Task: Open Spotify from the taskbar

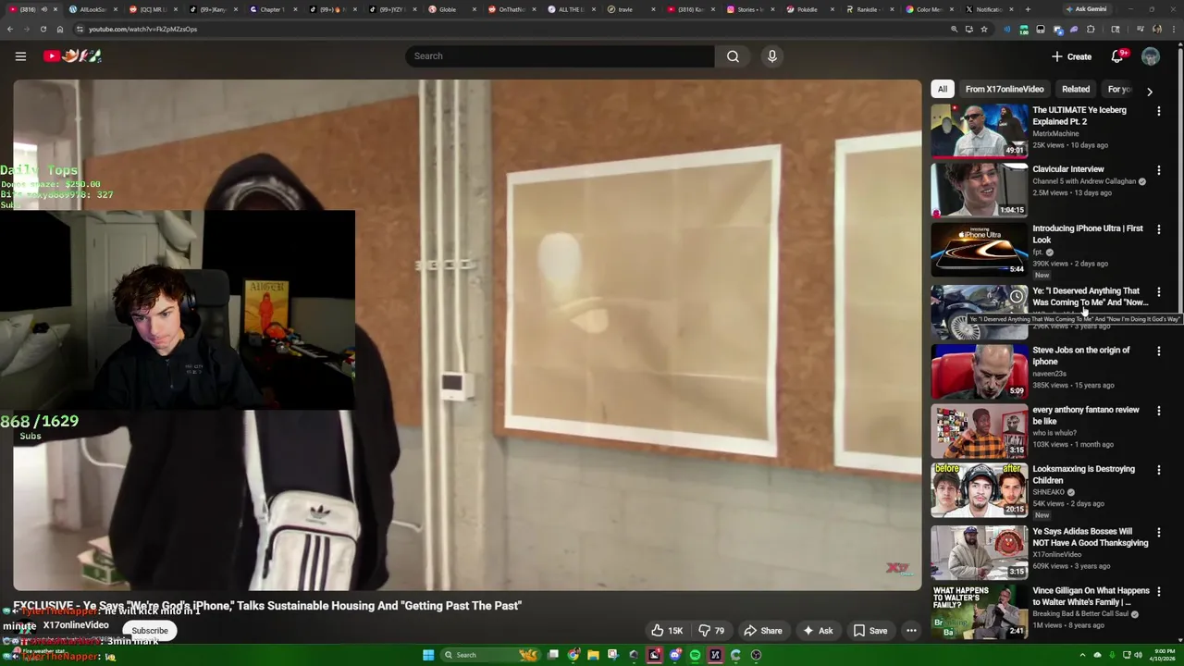Action: pos(695,655)
